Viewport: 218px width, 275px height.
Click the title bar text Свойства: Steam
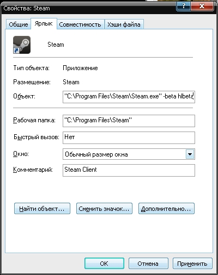pyautogui.click(x=27, y=8)
